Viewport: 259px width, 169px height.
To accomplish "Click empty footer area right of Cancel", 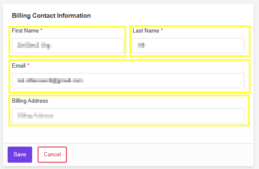I will [159, 155].
